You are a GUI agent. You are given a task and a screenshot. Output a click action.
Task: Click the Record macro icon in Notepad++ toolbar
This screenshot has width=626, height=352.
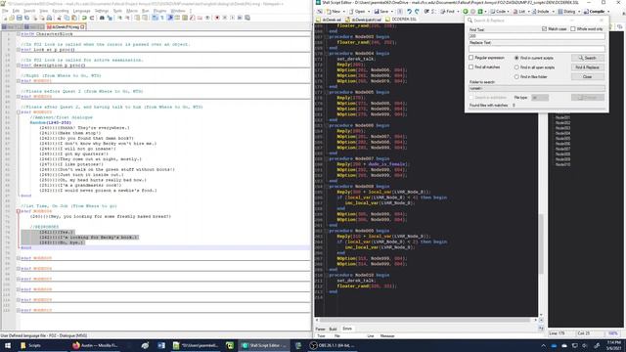[217, 18]
